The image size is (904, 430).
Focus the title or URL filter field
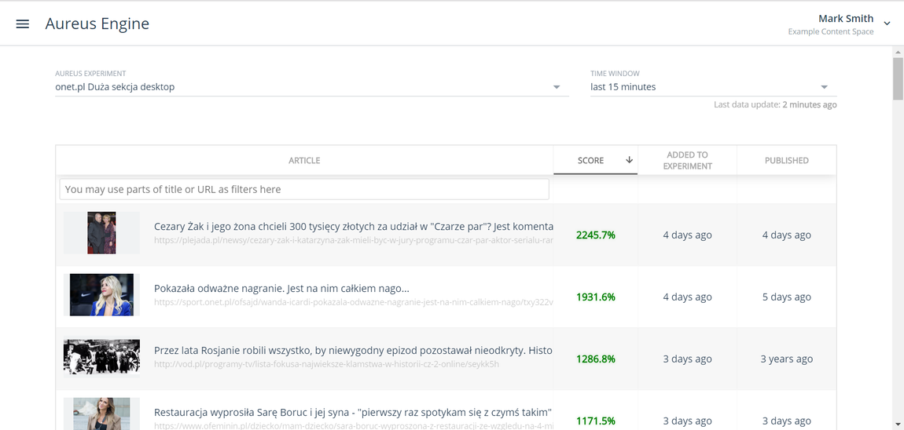pos(304,189)
